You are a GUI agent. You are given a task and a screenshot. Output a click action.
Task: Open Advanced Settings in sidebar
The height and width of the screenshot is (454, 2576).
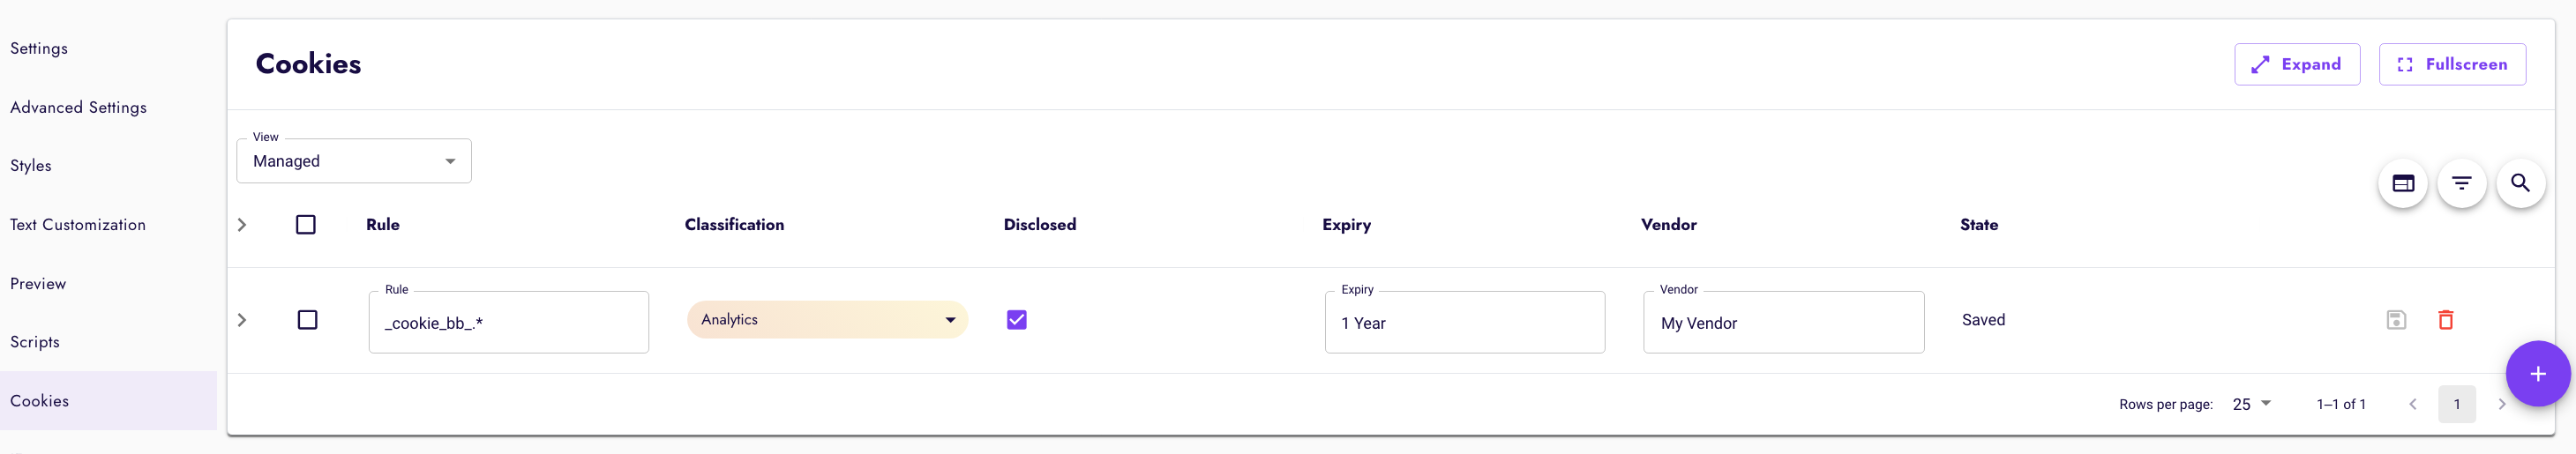[78, 107]
